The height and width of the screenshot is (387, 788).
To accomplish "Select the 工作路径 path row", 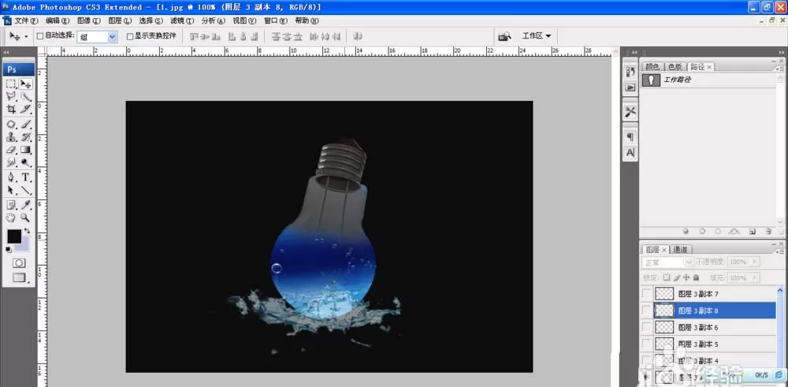I will click(x=708, y=80).
